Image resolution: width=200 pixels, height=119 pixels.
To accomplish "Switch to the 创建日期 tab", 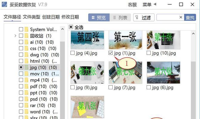I will tap(51, 17).
